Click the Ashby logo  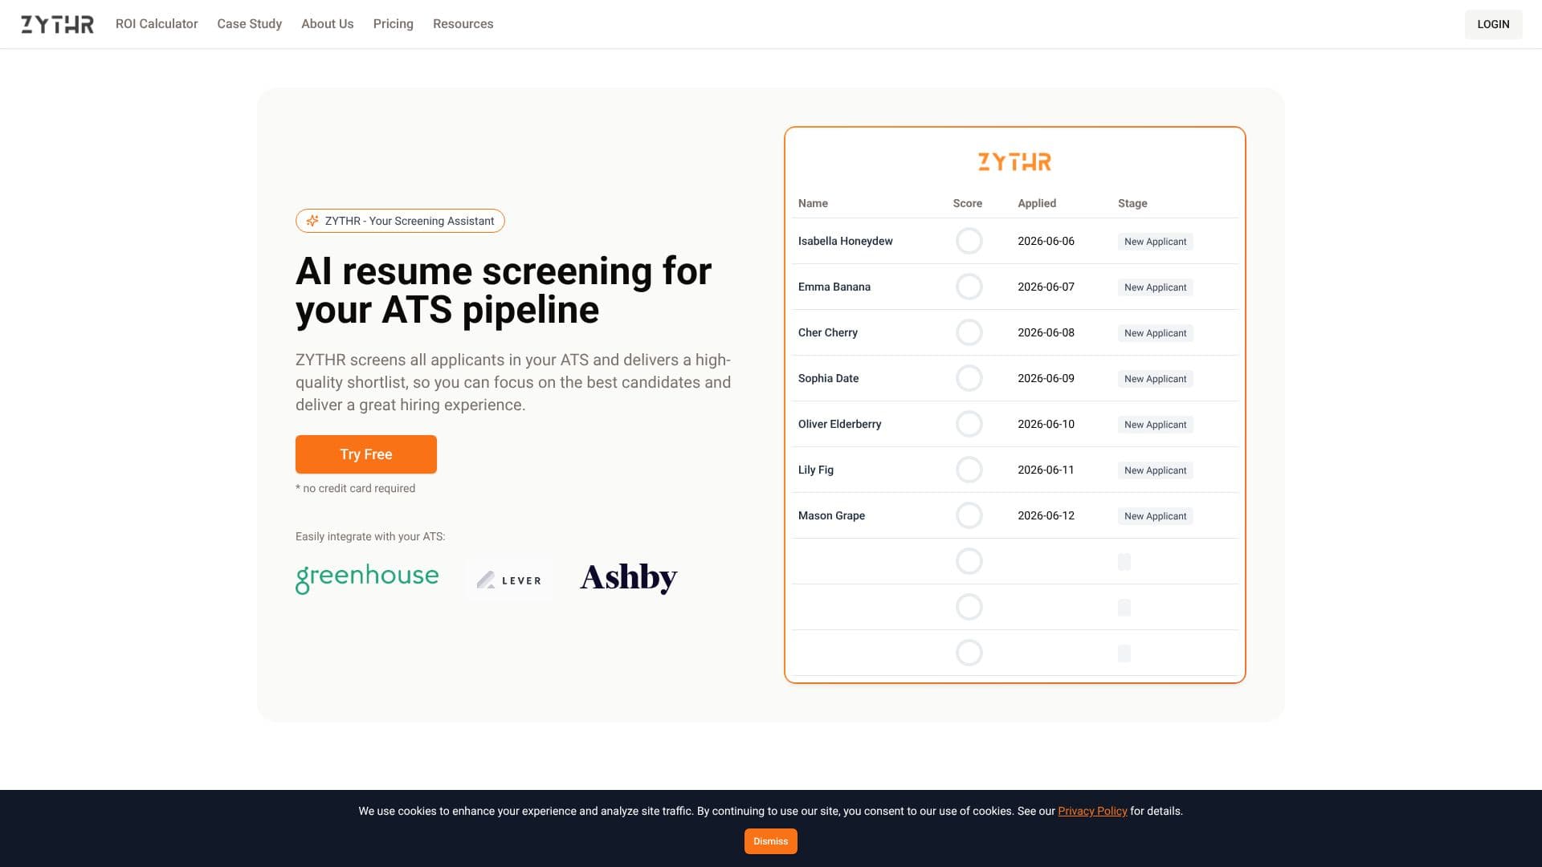click(x=629, y=578)
